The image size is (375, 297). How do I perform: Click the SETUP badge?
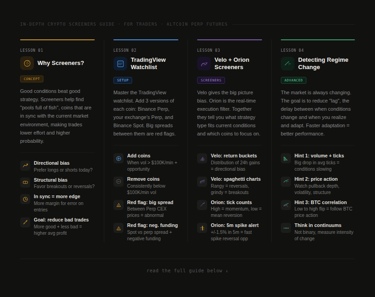[x=123, y=80]
